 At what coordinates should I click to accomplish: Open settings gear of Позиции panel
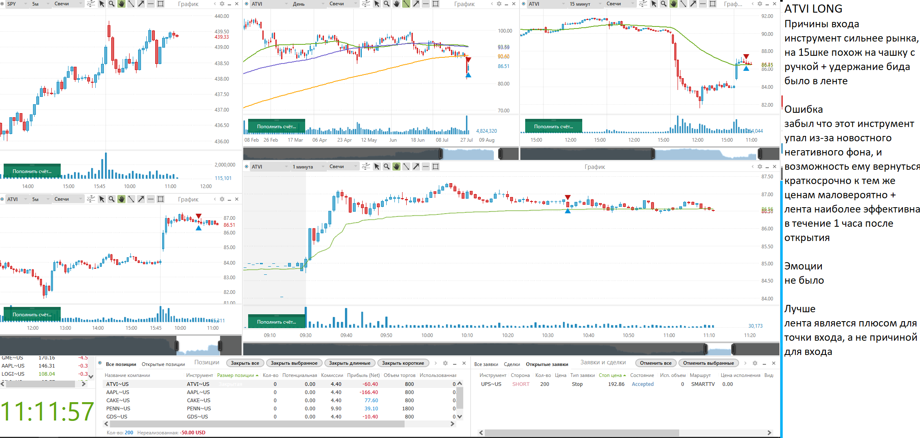click(x=445, y=363)
